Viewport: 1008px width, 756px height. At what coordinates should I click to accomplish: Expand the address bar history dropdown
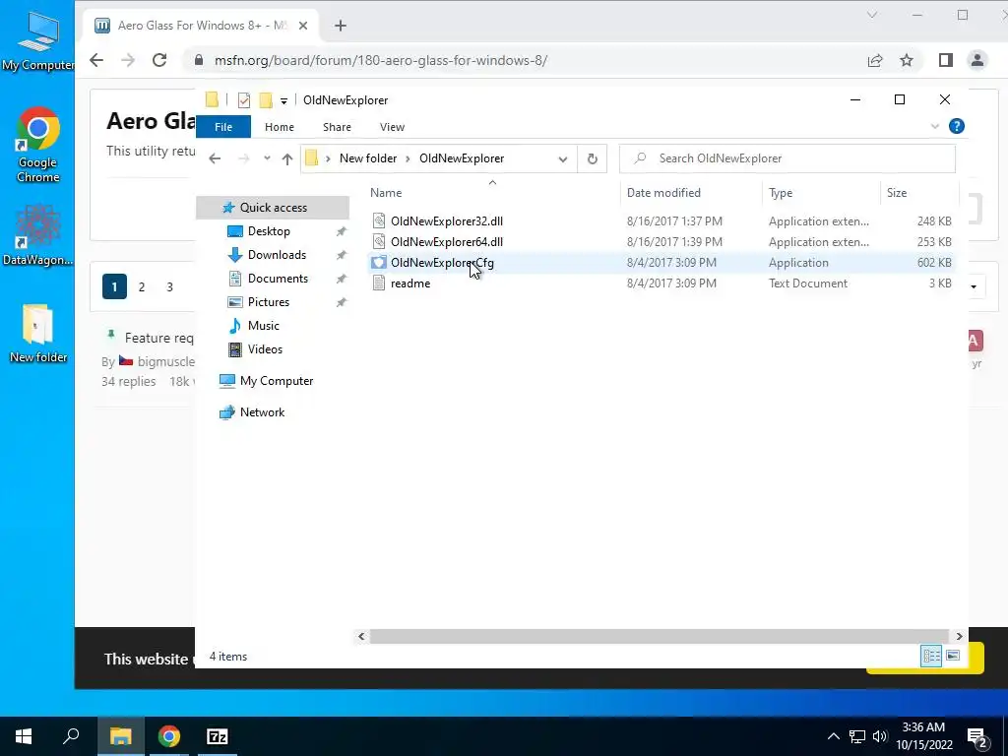click(x=562, y=158)
